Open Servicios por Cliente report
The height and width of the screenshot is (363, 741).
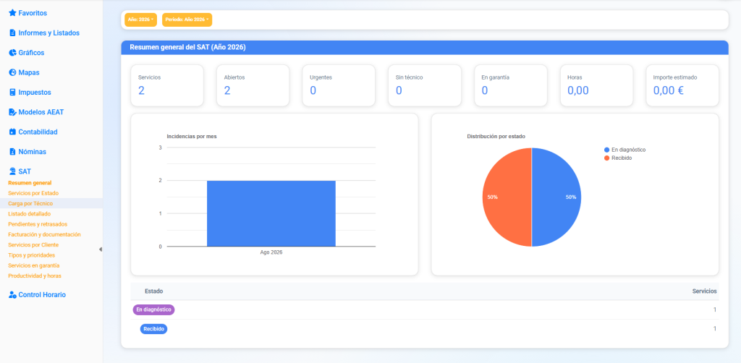(33, 245)
